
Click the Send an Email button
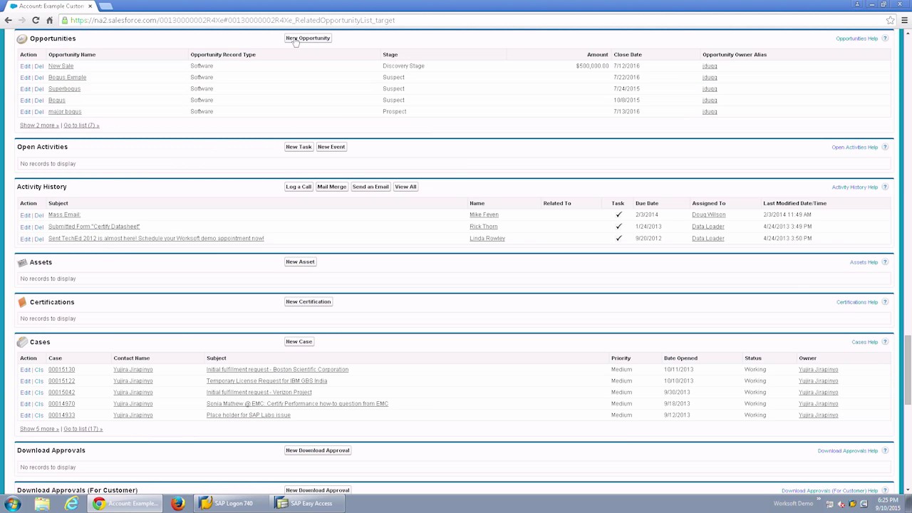(x=370, y=187)
